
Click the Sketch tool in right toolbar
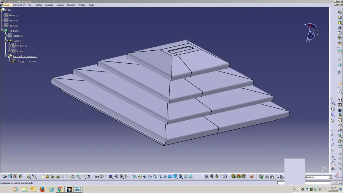[340, 91]
